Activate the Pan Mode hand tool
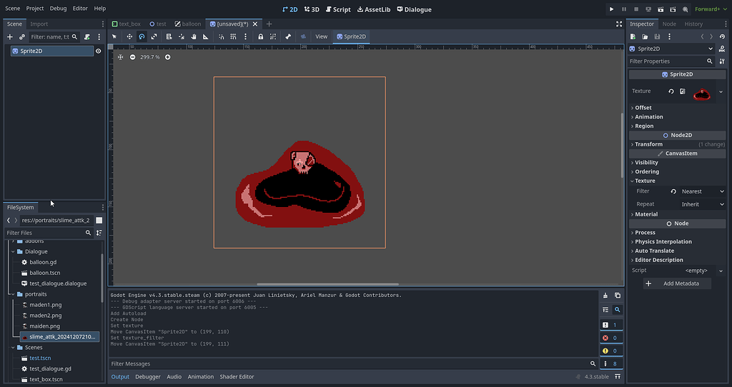 193,36
